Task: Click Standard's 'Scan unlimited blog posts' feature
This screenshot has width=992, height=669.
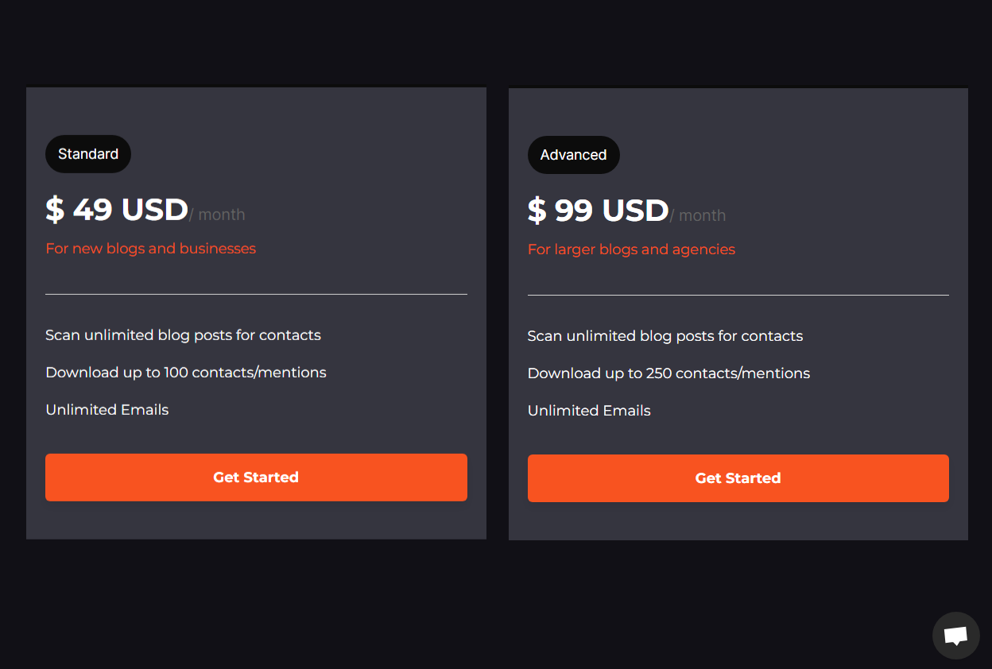Action: tap(183, 335)
